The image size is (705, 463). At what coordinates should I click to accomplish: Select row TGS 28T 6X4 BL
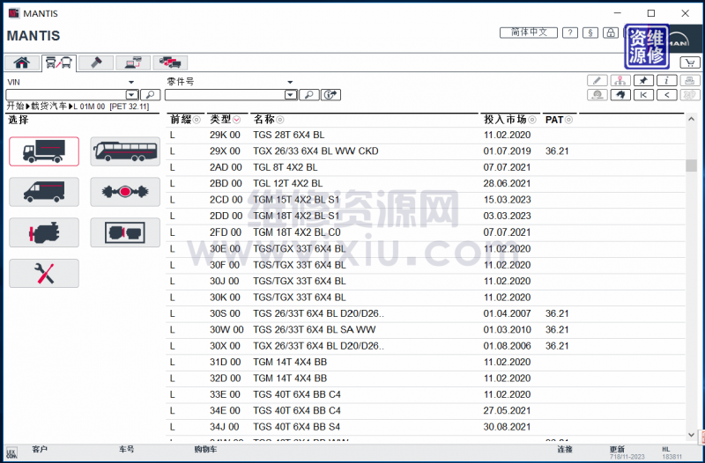[x=426, y=136]
